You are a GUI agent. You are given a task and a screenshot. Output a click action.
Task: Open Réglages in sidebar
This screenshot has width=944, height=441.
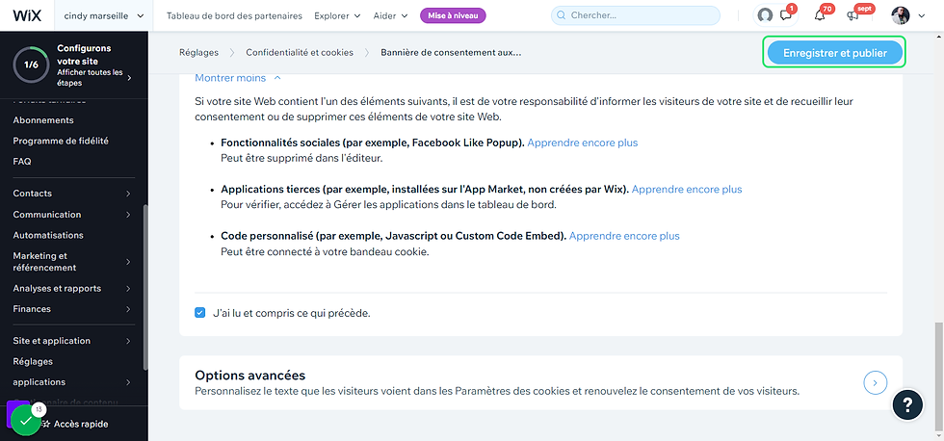coord(33,362)
